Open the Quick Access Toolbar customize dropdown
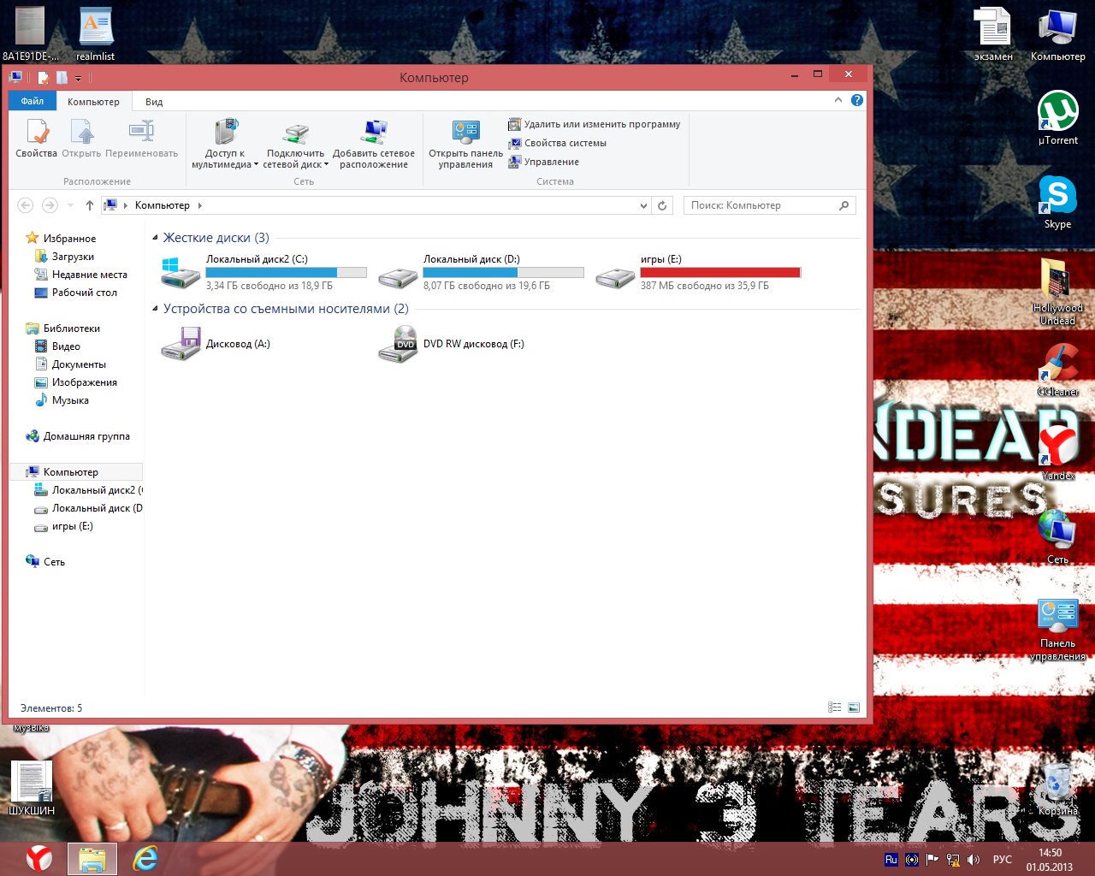The height and width of the screenshot is (876, 1095). tap(78, 78)
